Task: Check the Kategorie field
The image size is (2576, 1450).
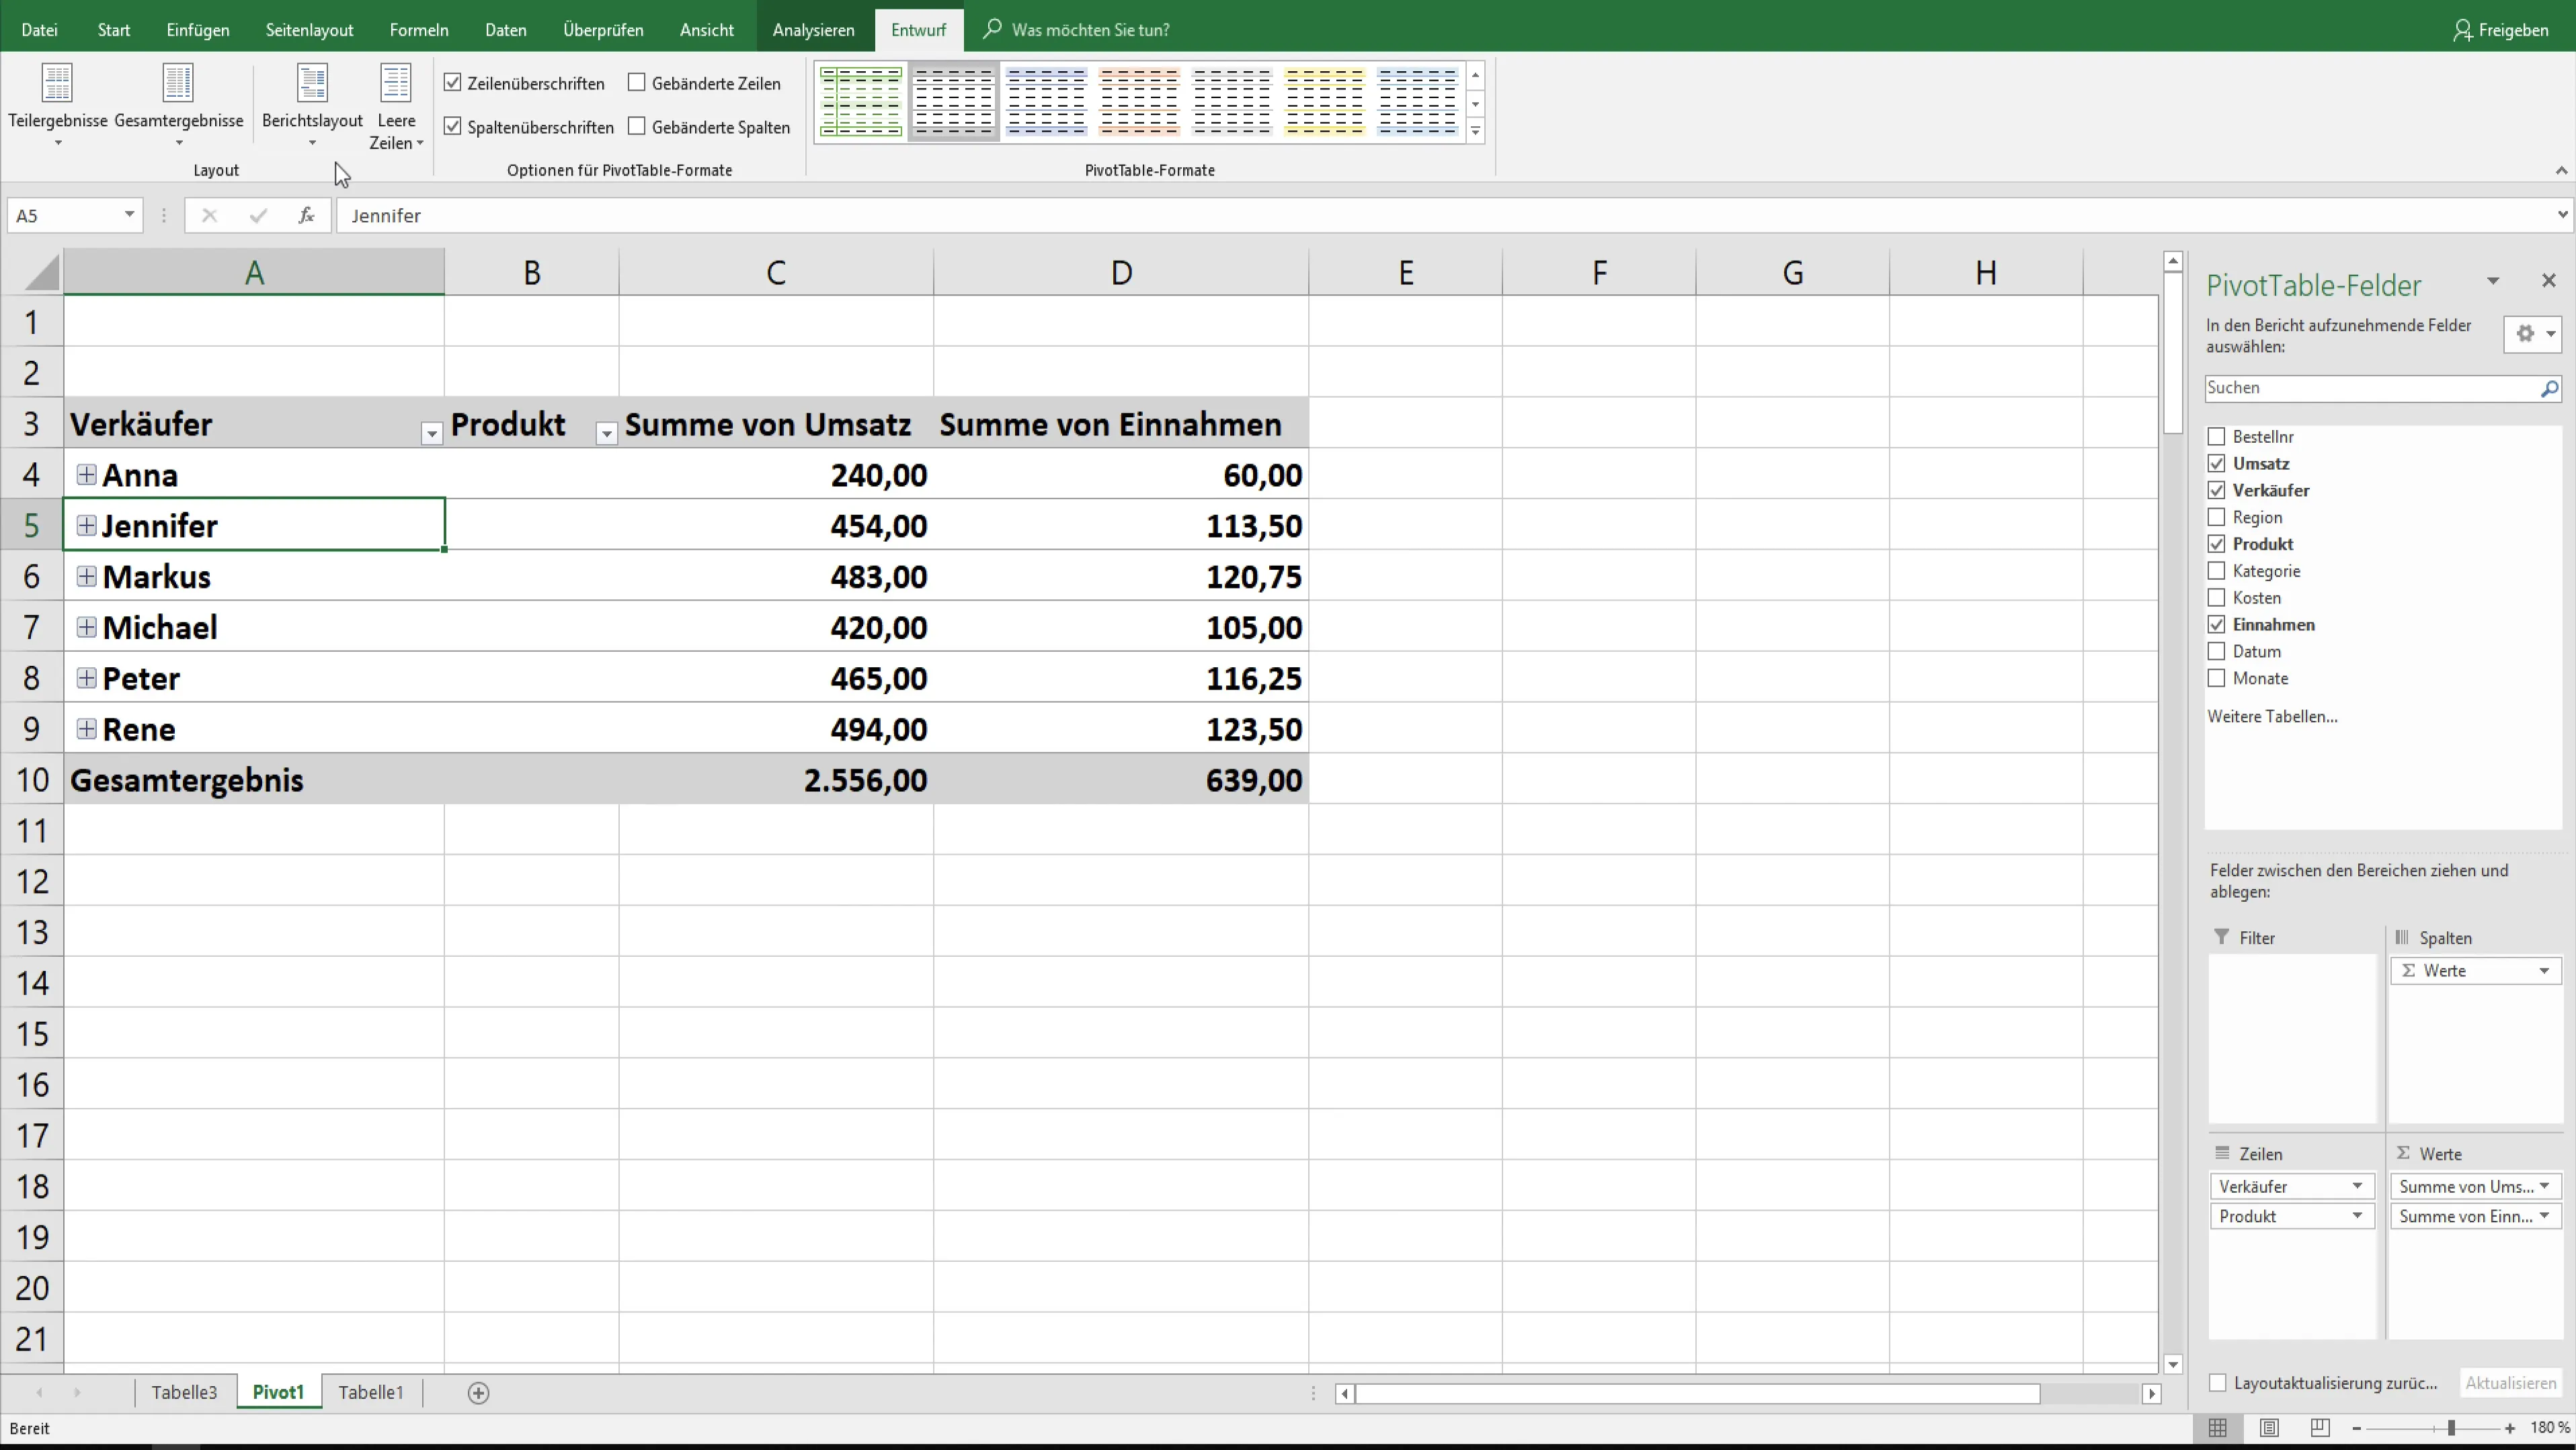Action: coord(2216,570)
